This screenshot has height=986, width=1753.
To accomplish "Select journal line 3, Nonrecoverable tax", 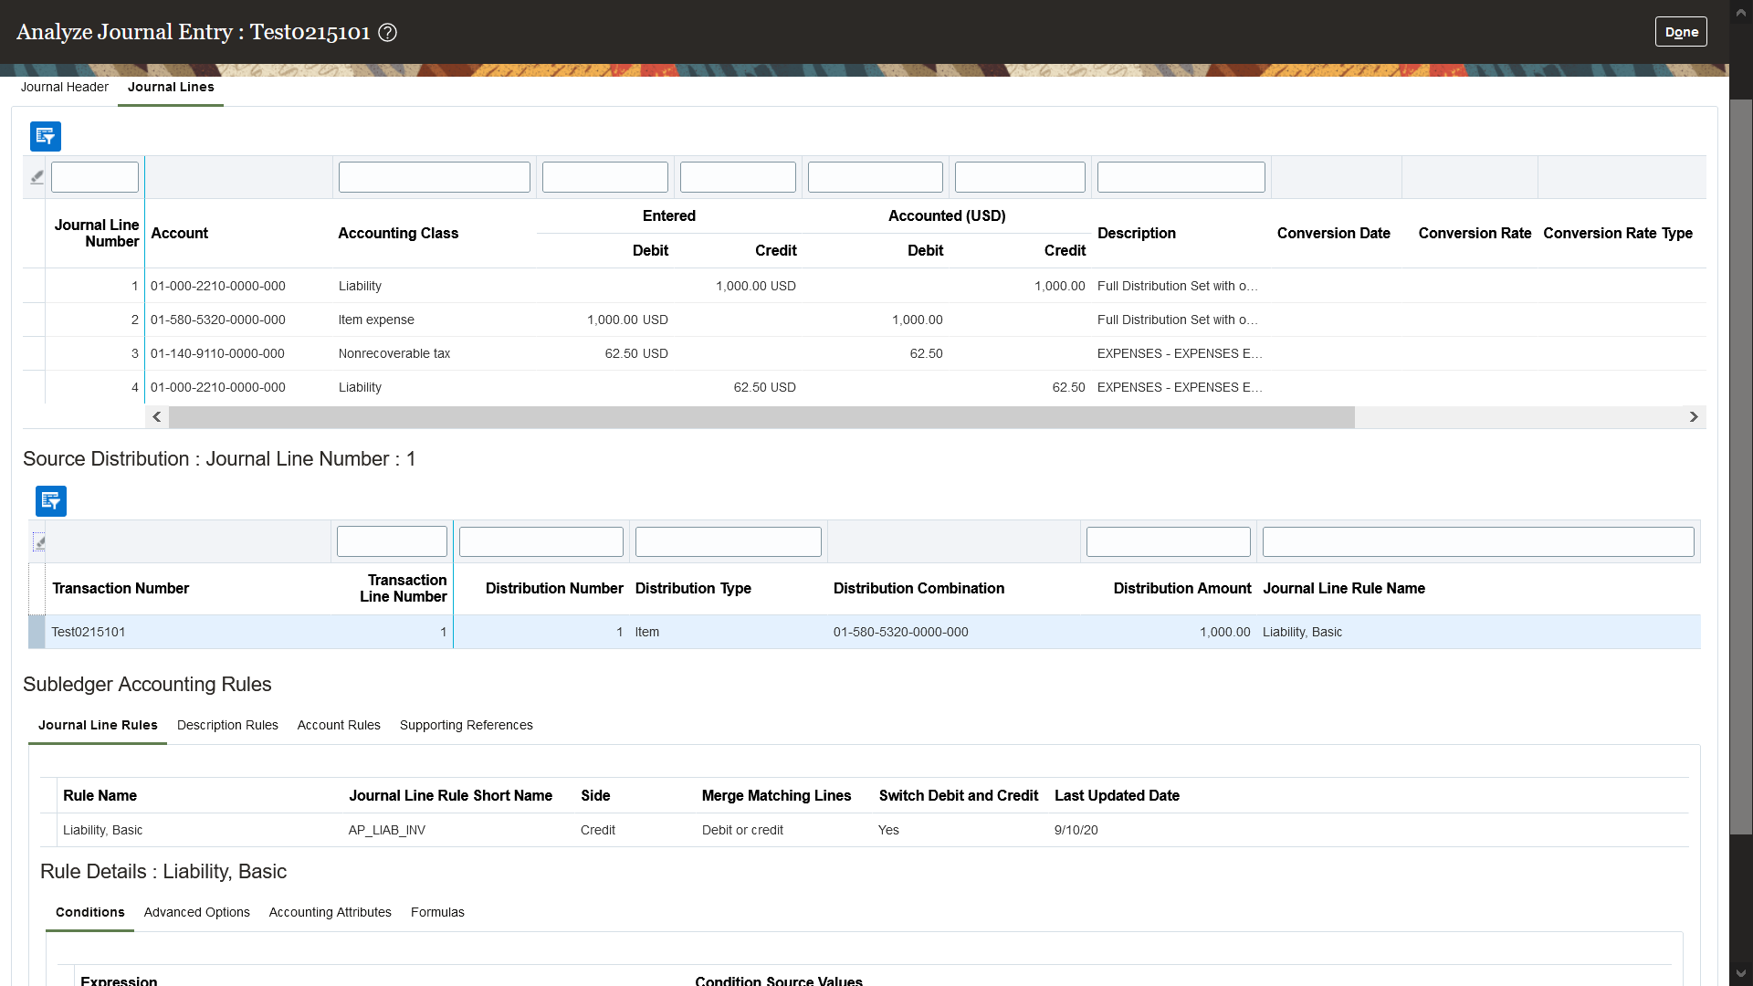I will [x=394, y=354].
